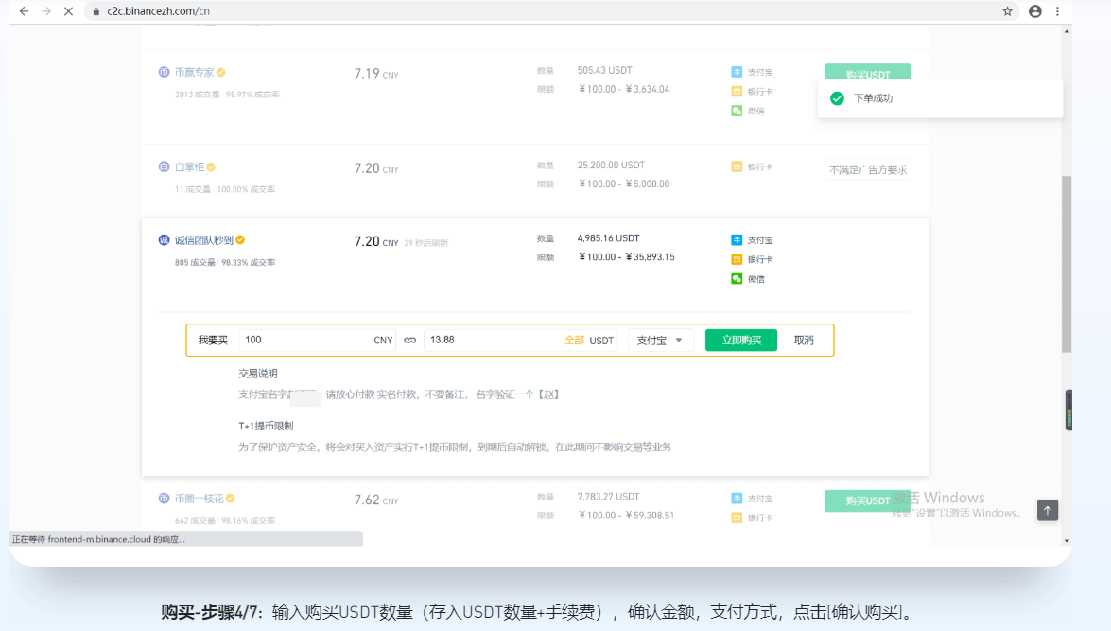
Task: Click the page vertical scrollbar
Action: [1067, 265]
